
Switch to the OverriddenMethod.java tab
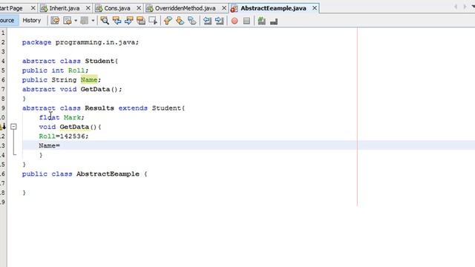185,8
